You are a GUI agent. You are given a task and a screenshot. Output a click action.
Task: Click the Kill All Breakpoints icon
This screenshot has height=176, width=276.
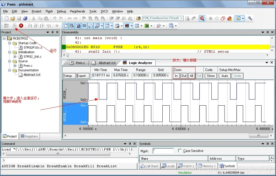pyautogui.click(x=229, y=19)
